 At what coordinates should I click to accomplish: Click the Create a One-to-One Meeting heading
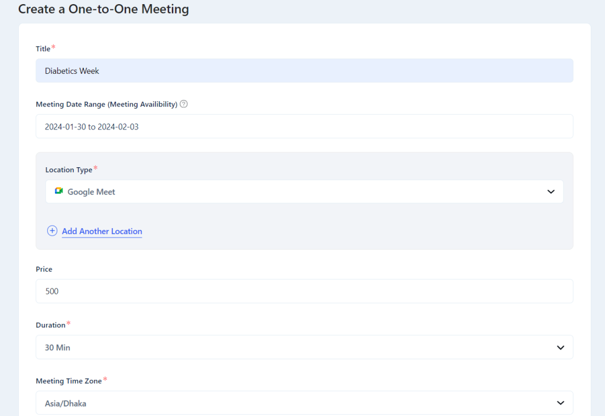(x=103, y=9)
